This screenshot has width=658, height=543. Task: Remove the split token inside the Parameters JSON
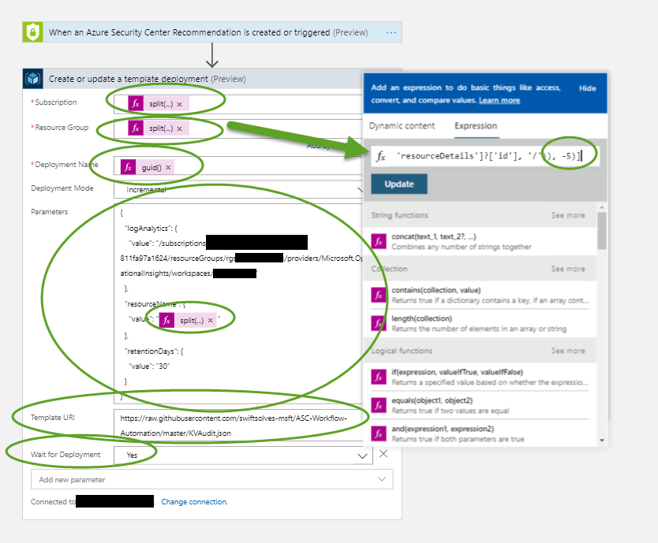point(210,320)
